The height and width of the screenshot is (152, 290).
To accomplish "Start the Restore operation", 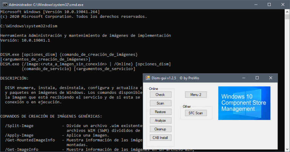I will (160, 112).
